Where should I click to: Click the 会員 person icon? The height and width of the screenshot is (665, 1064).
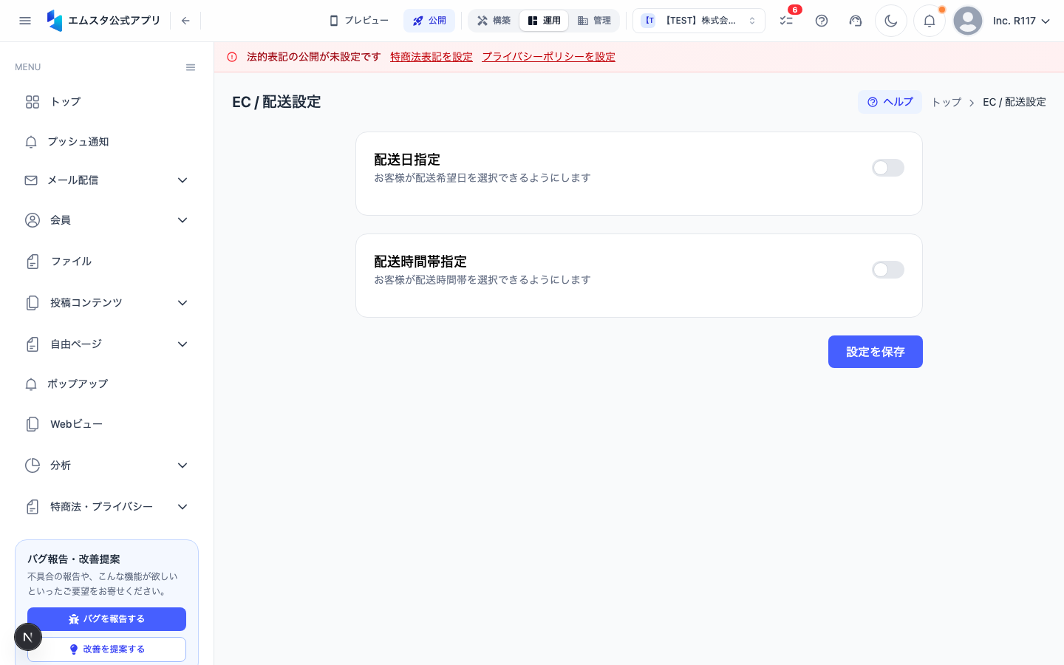pyautogui.click(x=33, y=220)
